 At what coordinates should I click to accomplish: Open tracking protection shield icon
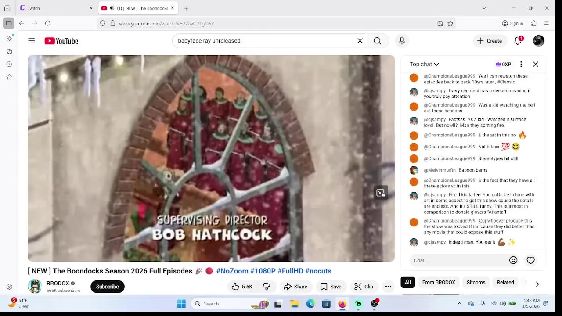coord(103,24)
